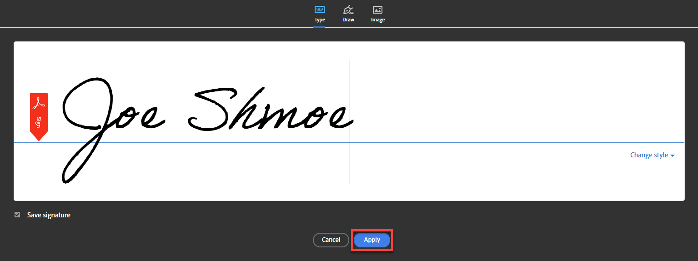Uncheck the Save signature checkbox
Viewport: 698px width, 261px height.
[x=17, y=215]
